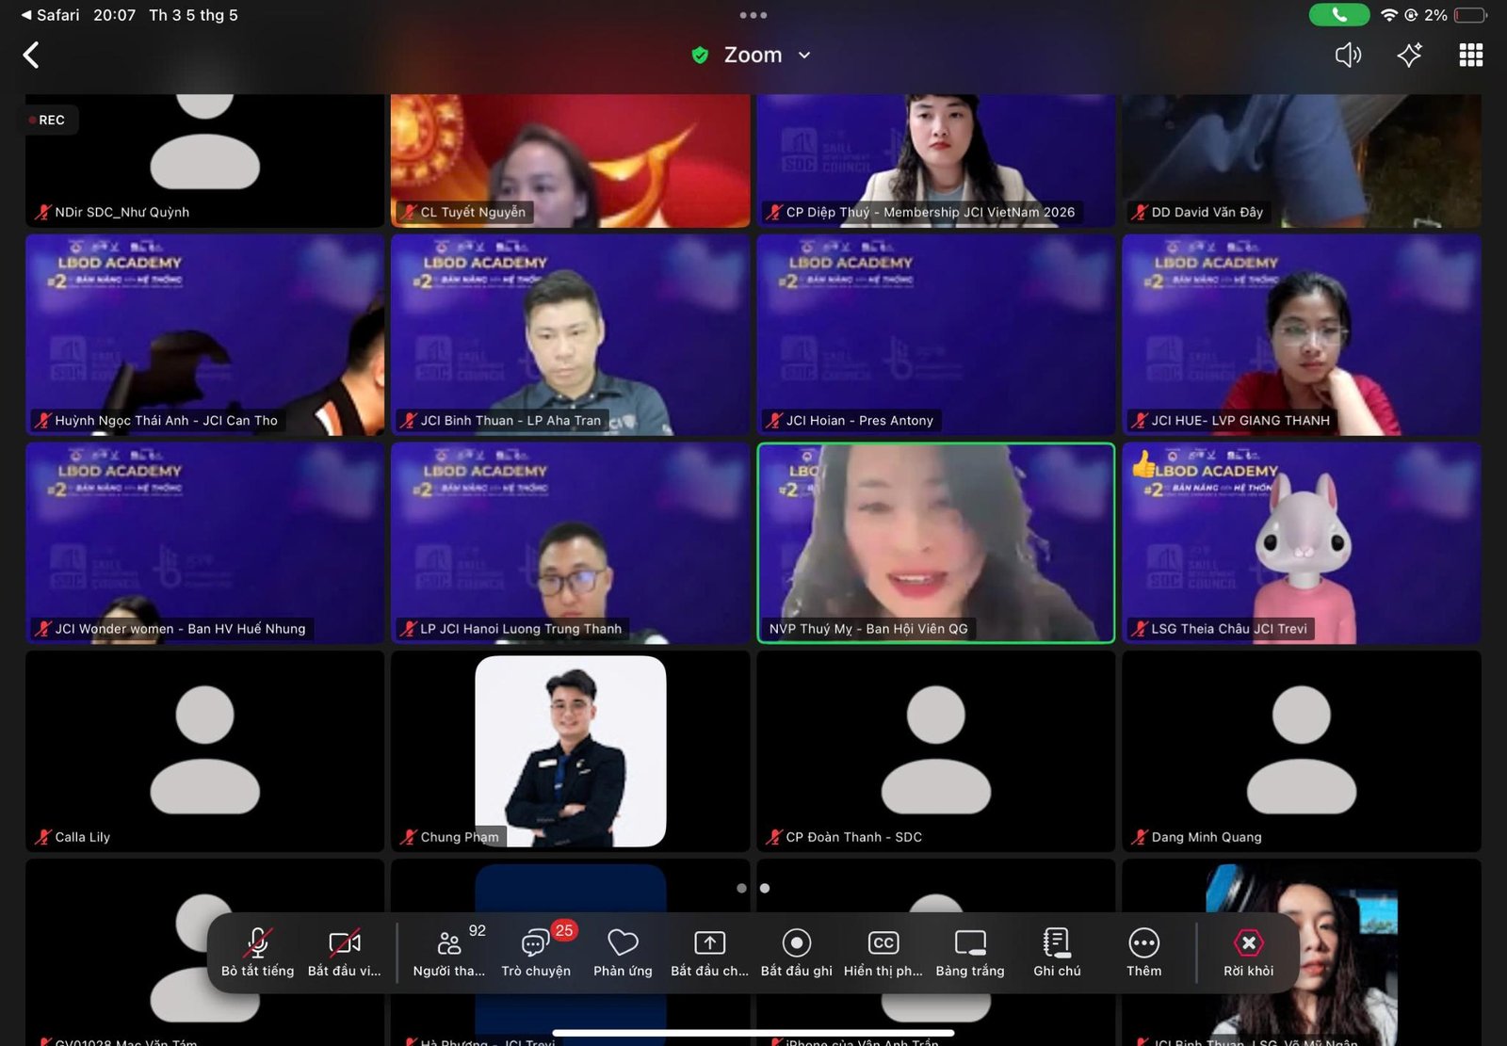The height and width of the screenshot is (1046, 1507).
Task: Click label LP JCI Hanoi Luong Trung Thanh
Action: (521, 628)
